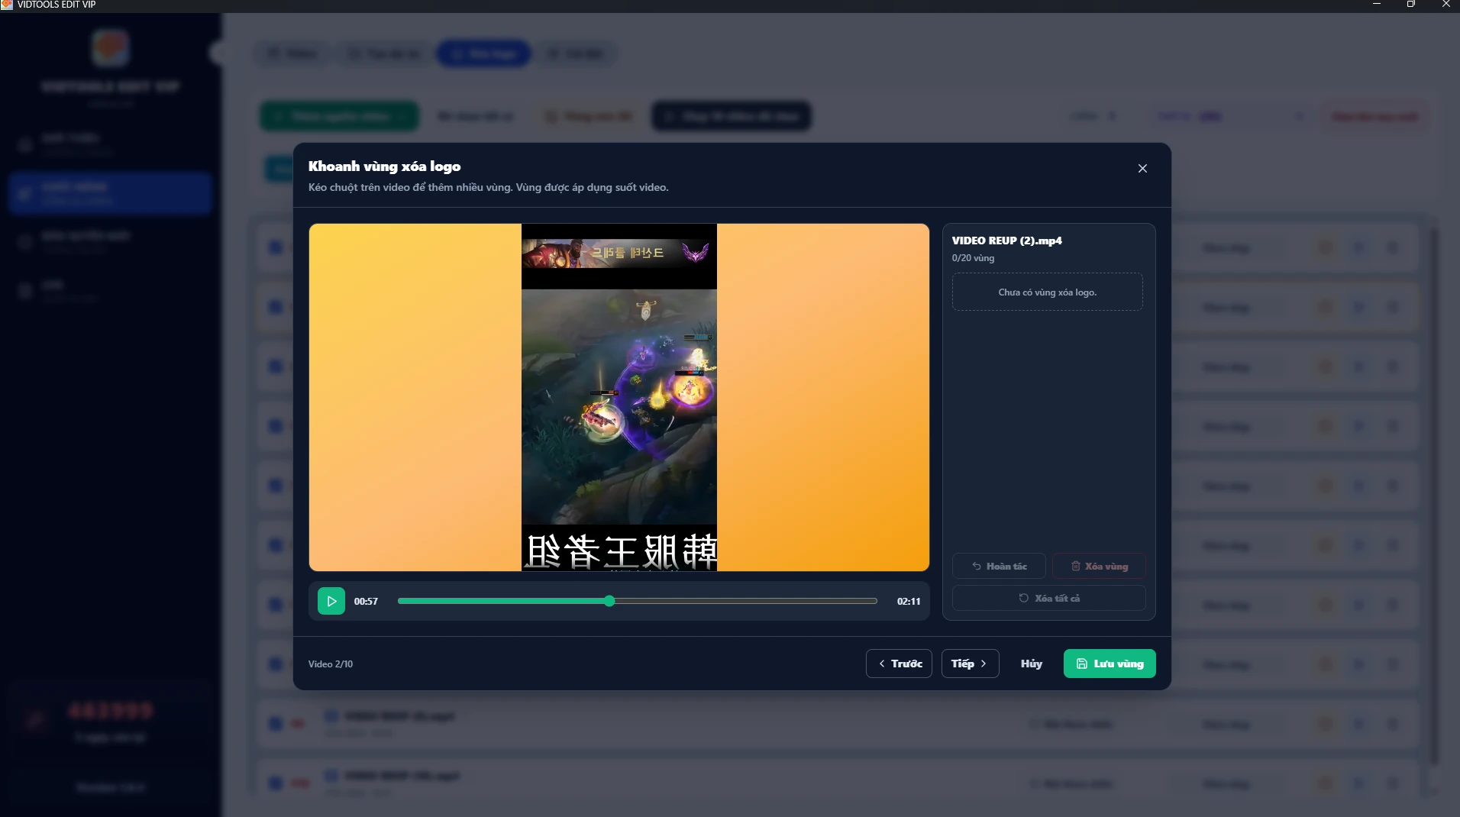Save regions with Lưu vùng
The width and height of the screenshot is (1460, 817).
tap(1110, 664)
